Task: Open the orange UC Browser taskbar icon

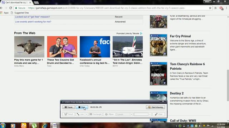Action: pyautogui.click(x=24, y=126)
